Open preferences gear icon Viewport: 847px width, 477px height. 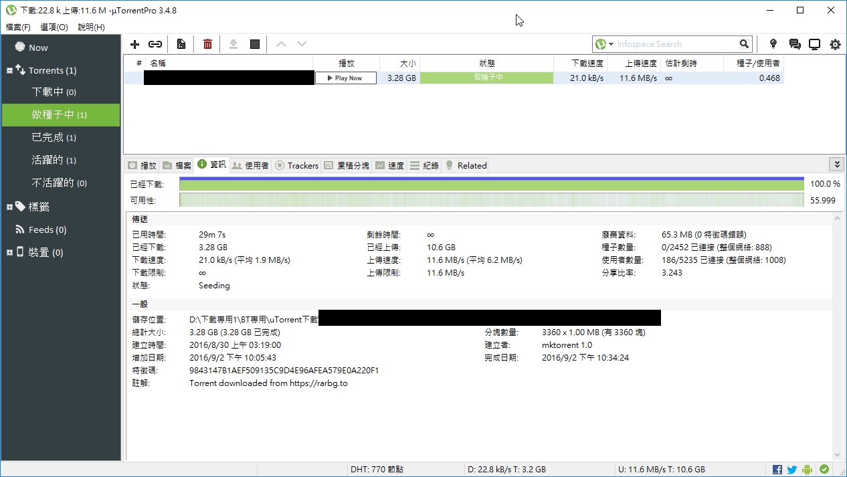pos(835,44)
